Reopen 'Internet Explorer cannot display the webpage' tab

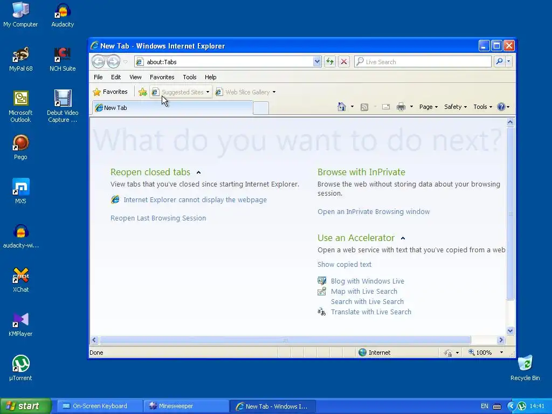click(x=195, y=199)
